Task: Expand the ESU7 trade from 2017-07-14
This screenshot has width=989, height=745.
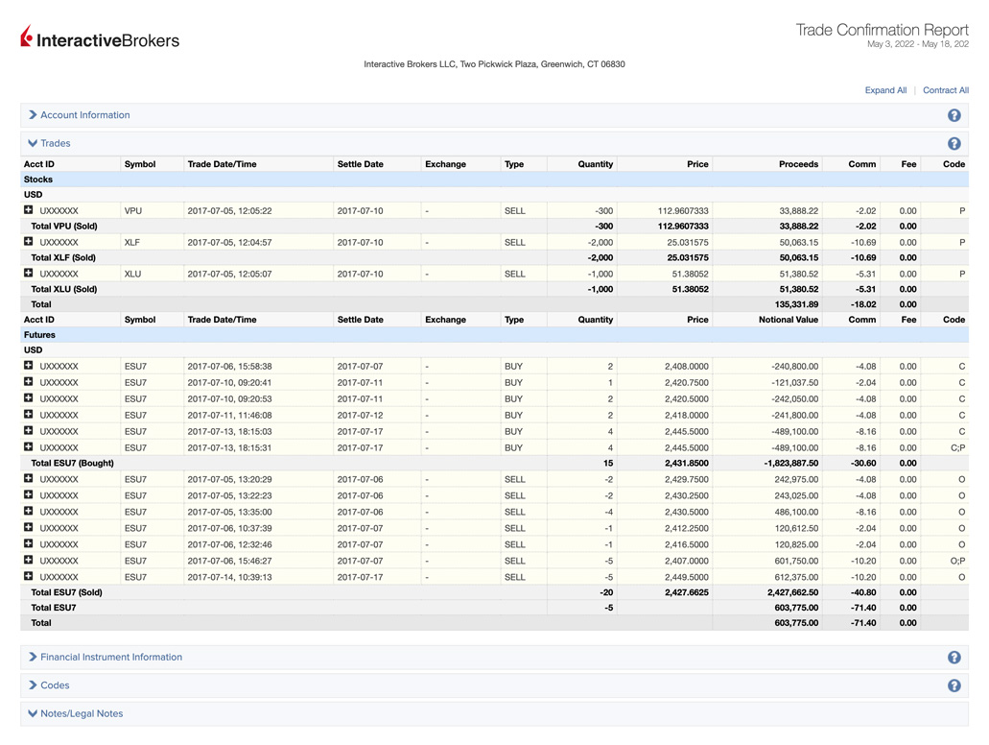Action: [x=29, y=576]
